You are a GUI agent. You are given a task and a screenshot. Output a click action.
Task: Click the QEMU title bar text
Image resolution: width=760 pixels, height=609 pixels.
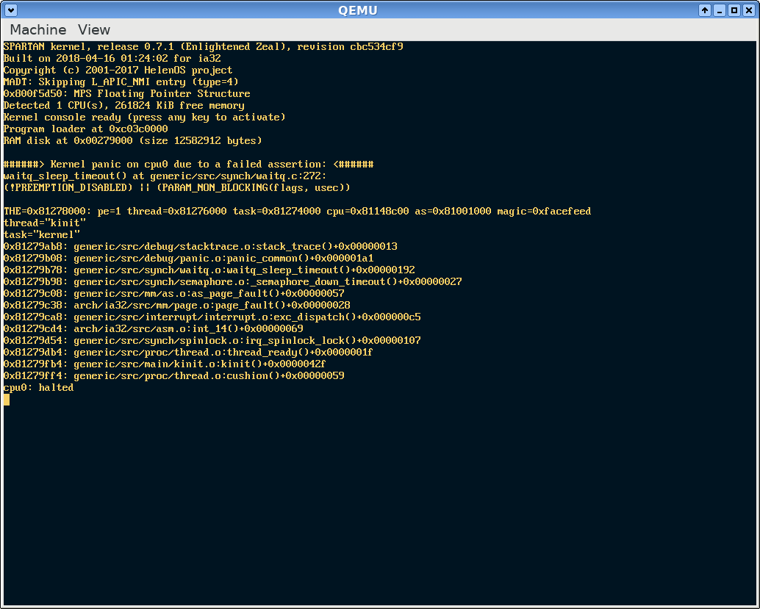coord(358,10)
